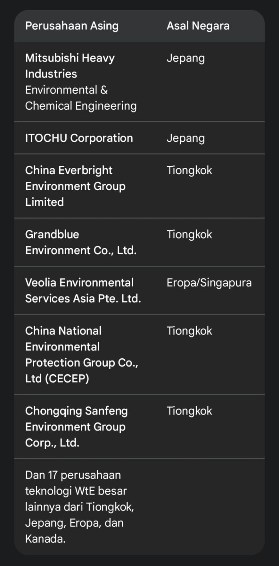
Task: Click the "Perusahaan Asing" column header
Action: [72, 26]
